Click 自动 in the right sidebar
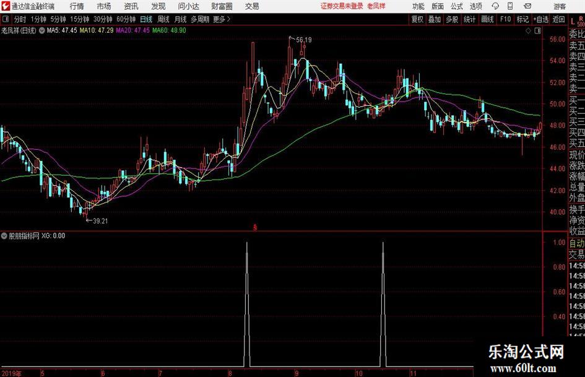The width and height of the screenshot is (585, 377). coord(577,243)
